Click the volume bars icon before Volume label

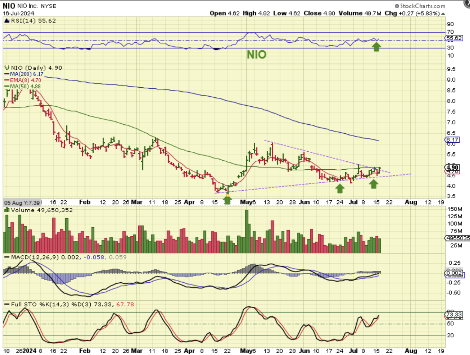coord(7,210)
